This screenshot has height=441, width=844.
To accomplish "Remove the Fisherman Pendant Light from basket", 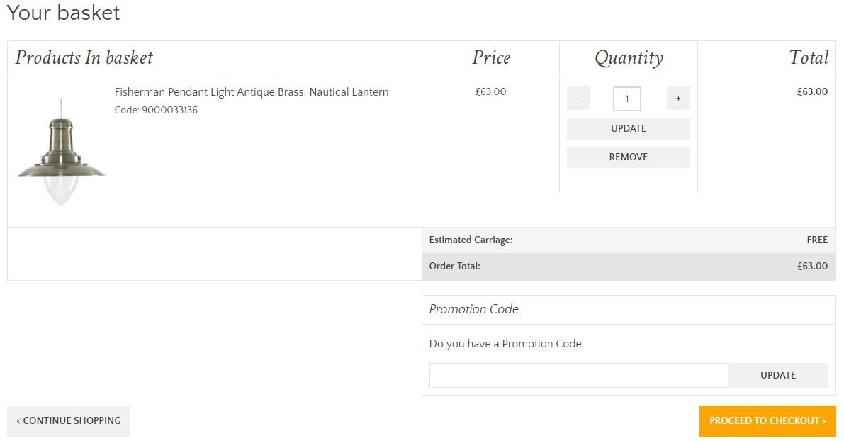I will tap(628, 157).
